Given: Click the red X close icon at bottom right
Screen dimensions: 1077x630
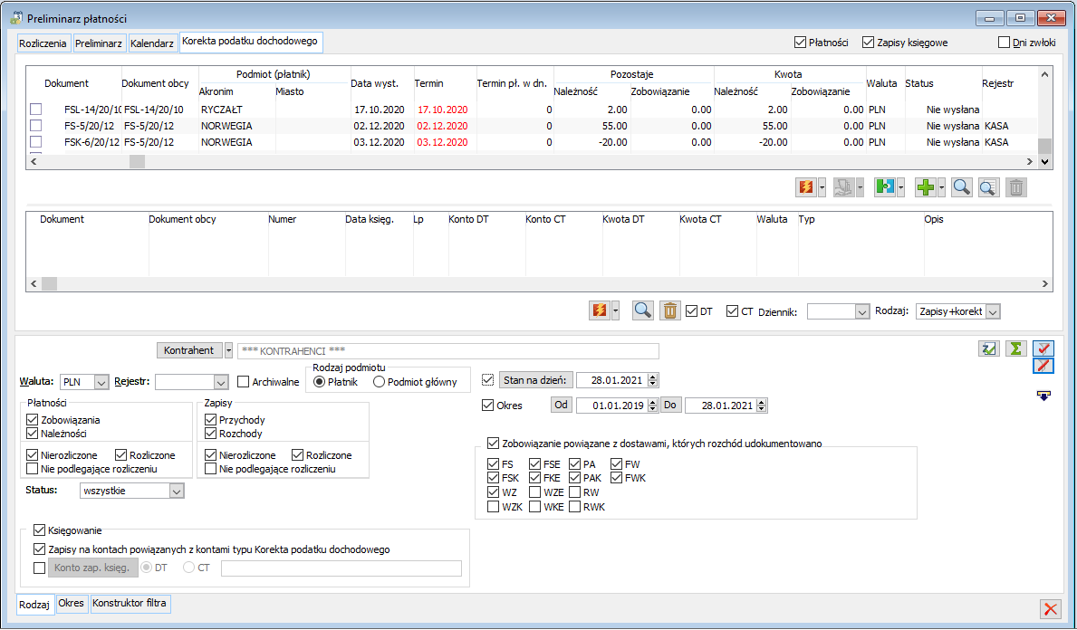Looking at the screenshot, I should coord(1050,608).
